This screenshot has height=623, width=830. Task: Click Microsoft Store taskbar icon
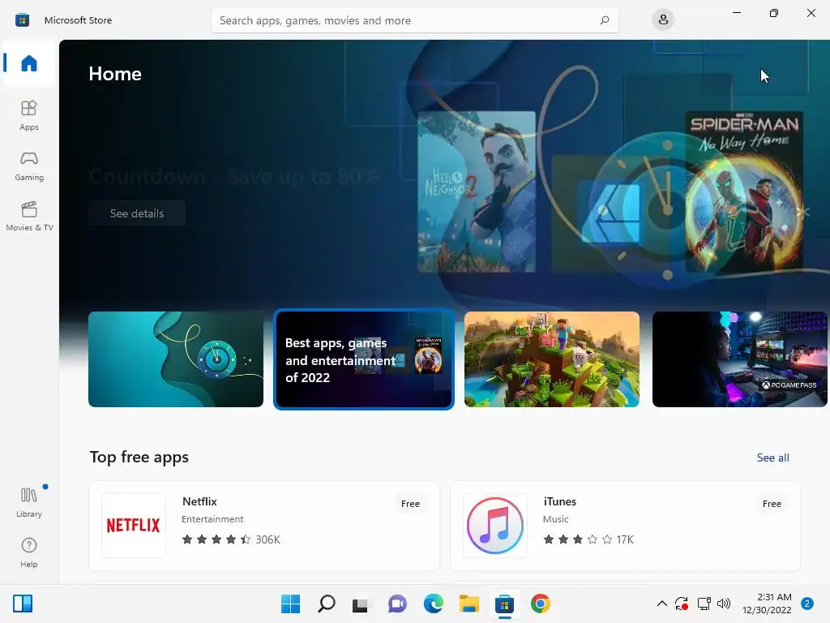coord(504,604)
